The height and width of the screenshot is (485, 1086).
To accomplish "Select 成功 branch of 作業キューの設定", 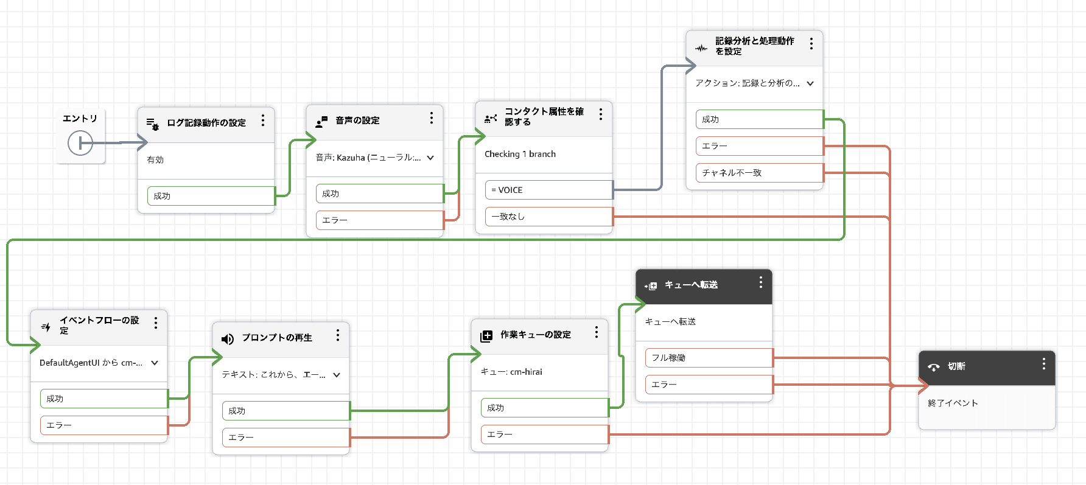I will pos(545,408).
